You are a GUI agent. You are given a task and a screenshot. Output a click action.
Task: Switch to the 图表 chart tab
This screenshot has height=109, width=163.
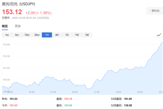click(x=18, y=26)
